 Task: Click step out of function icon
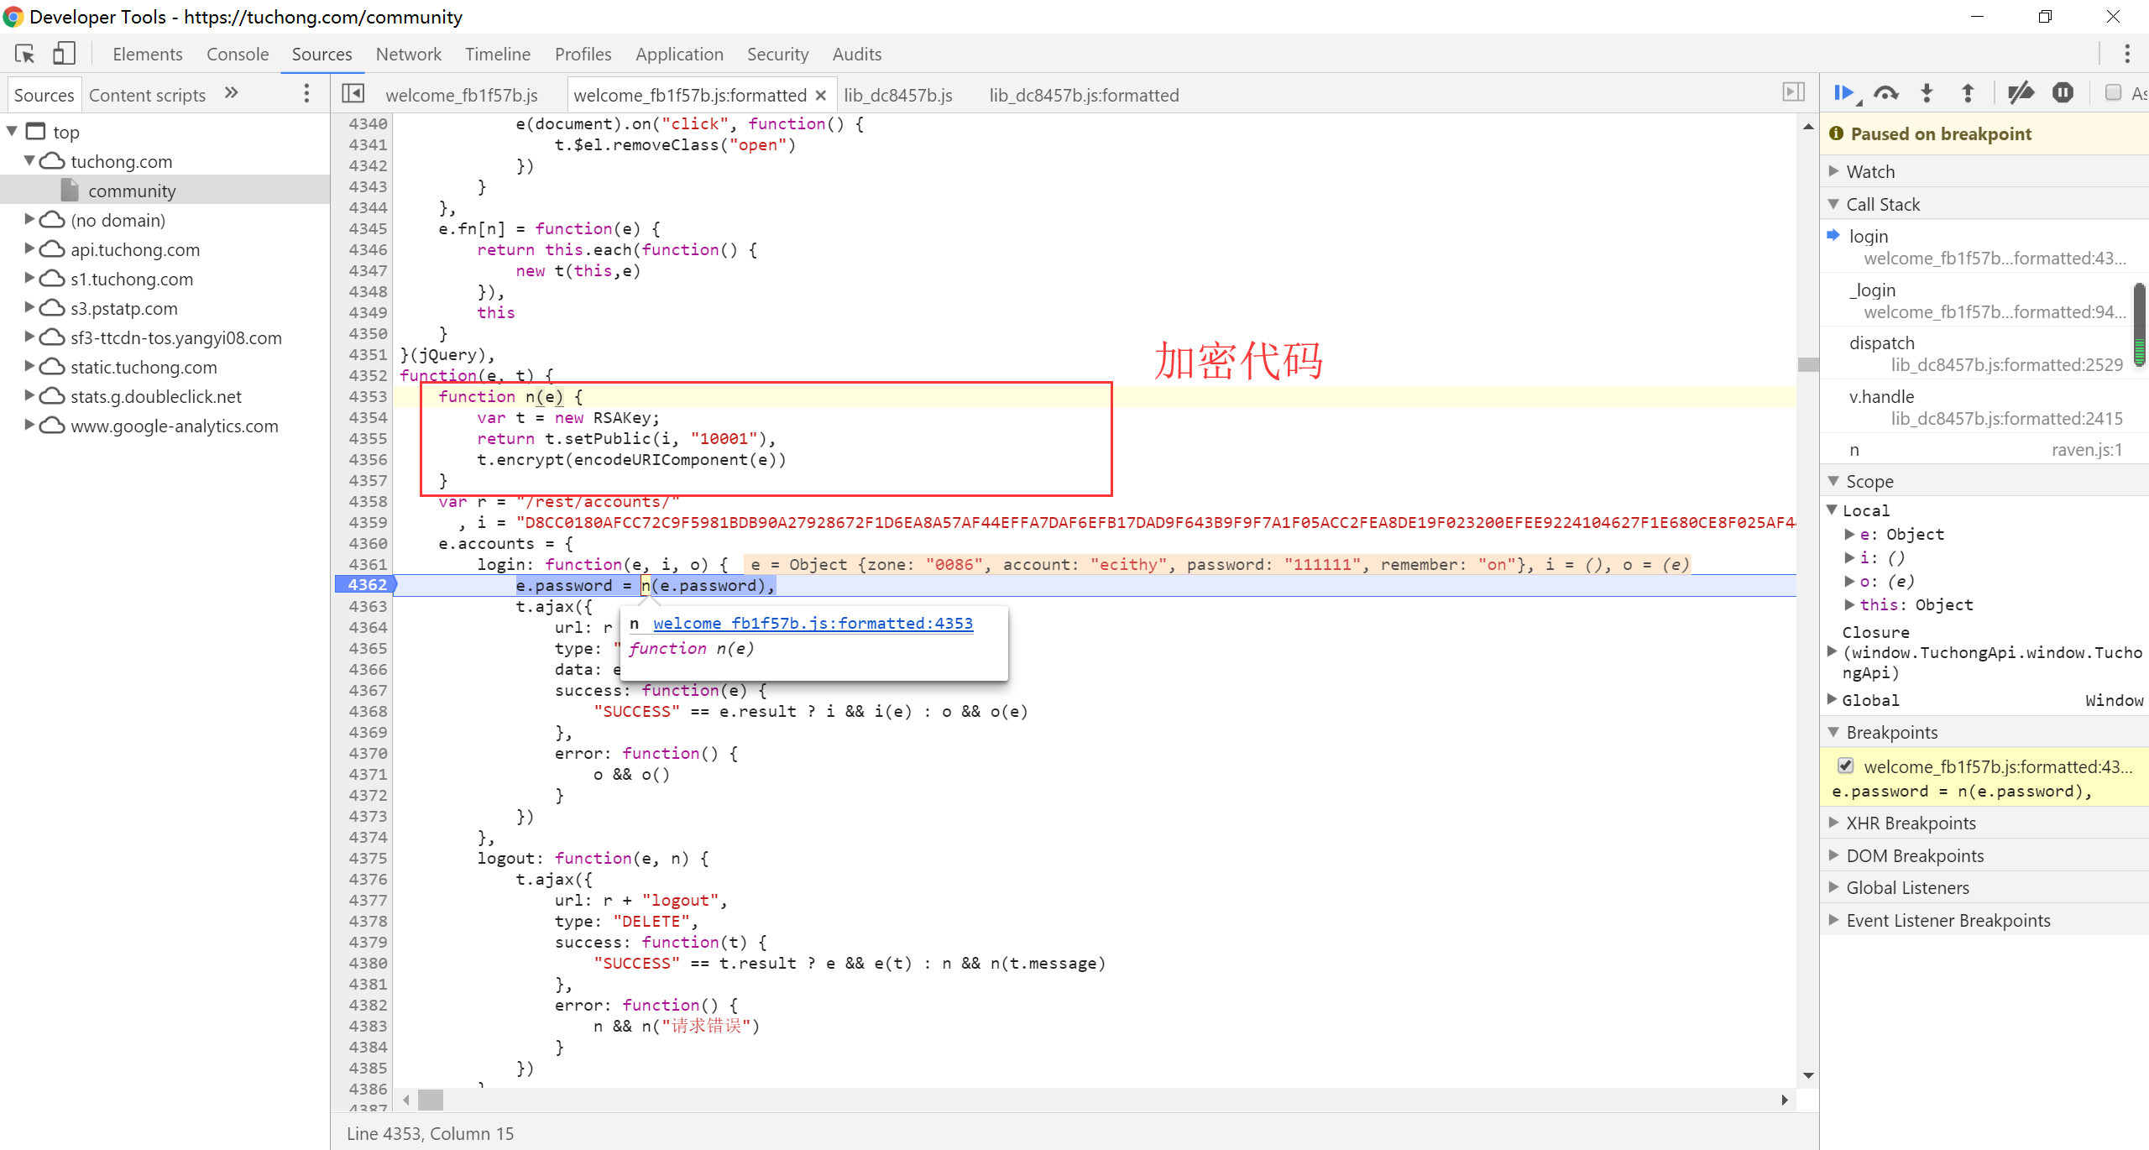(1967, 93)
